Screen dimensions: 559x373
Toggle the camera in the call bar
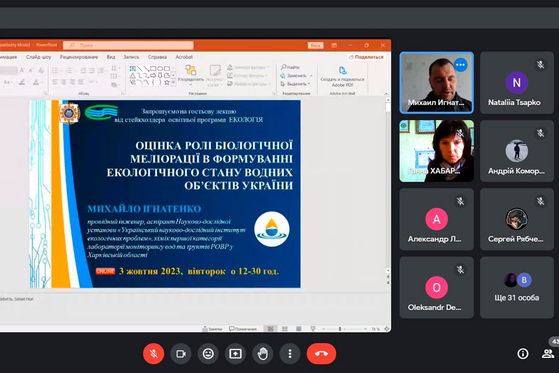[181, 354]
